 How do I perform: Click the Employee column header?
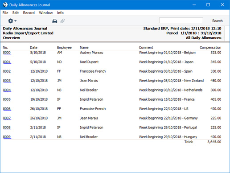(64, 48)
